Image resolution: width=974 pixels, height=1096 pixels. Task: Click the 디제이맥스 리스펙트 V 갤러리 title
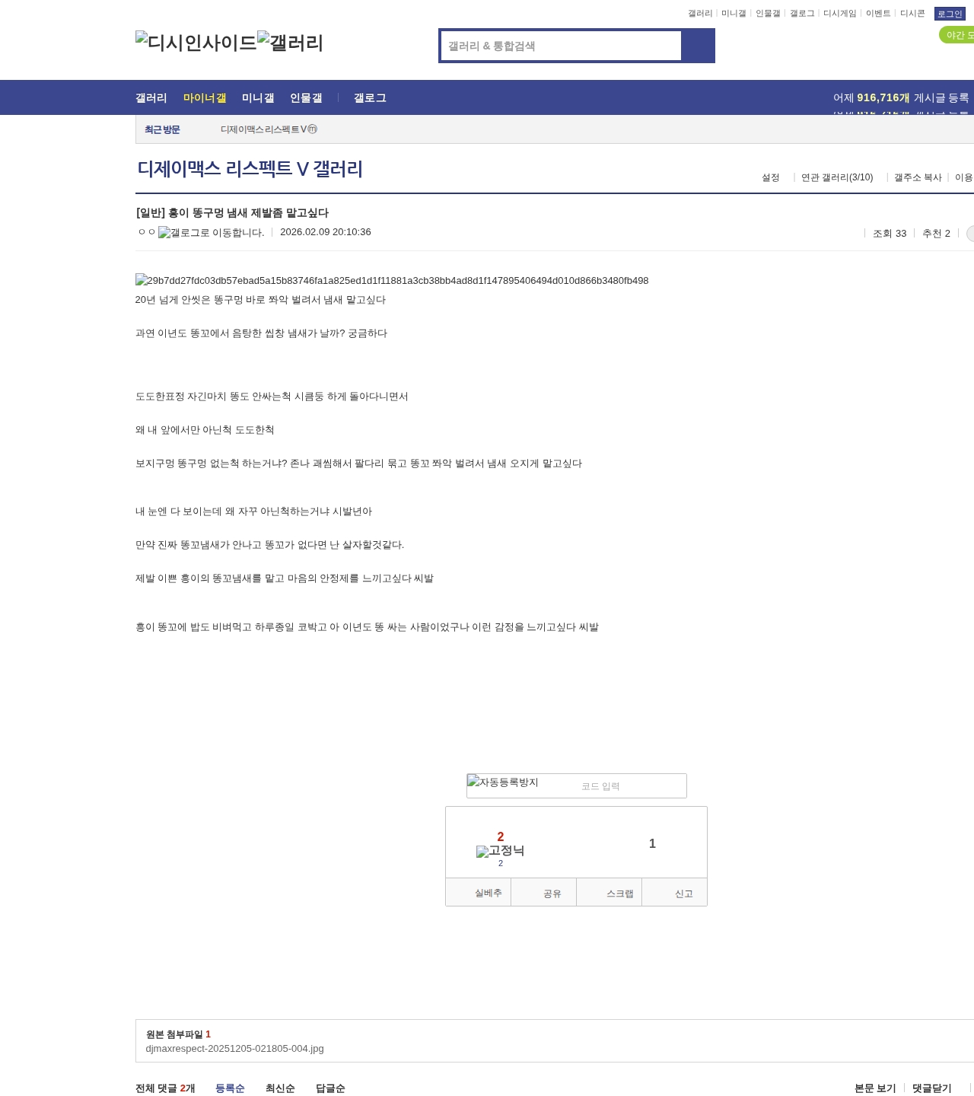pyautogui.click(x=250, y=169)
